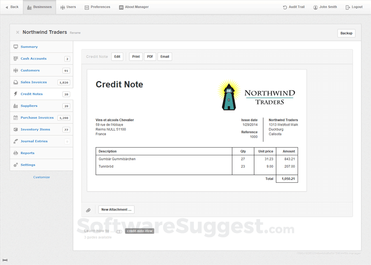Click the Purchase Invoices calendar icon
Image resolution: width=371 pixels, height=265 pixels.
pos(16,117)
